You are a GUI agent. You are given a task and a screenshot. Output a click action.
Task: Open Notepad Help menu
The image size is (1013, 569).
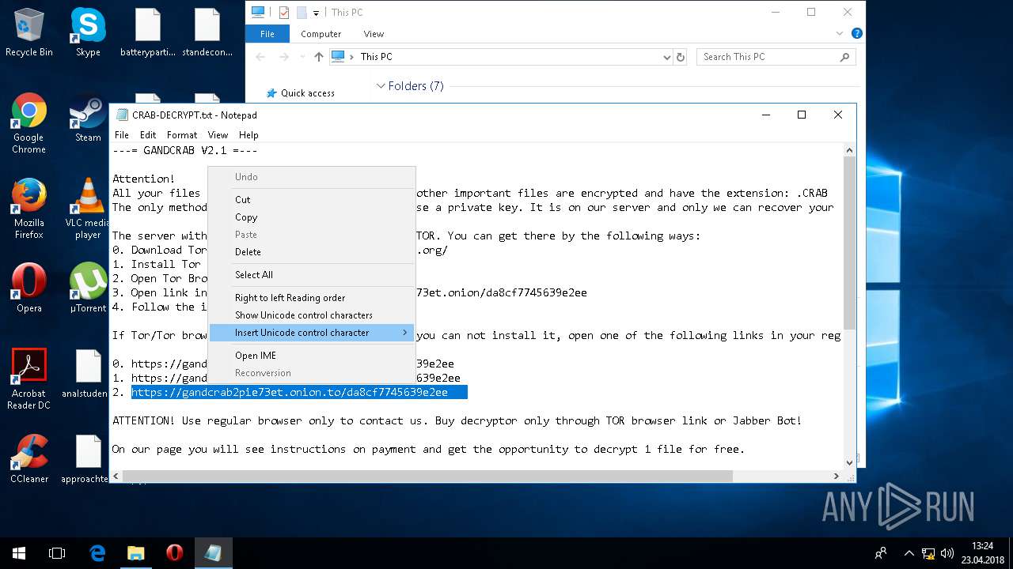pyautogui.click(x=249, y=135)
